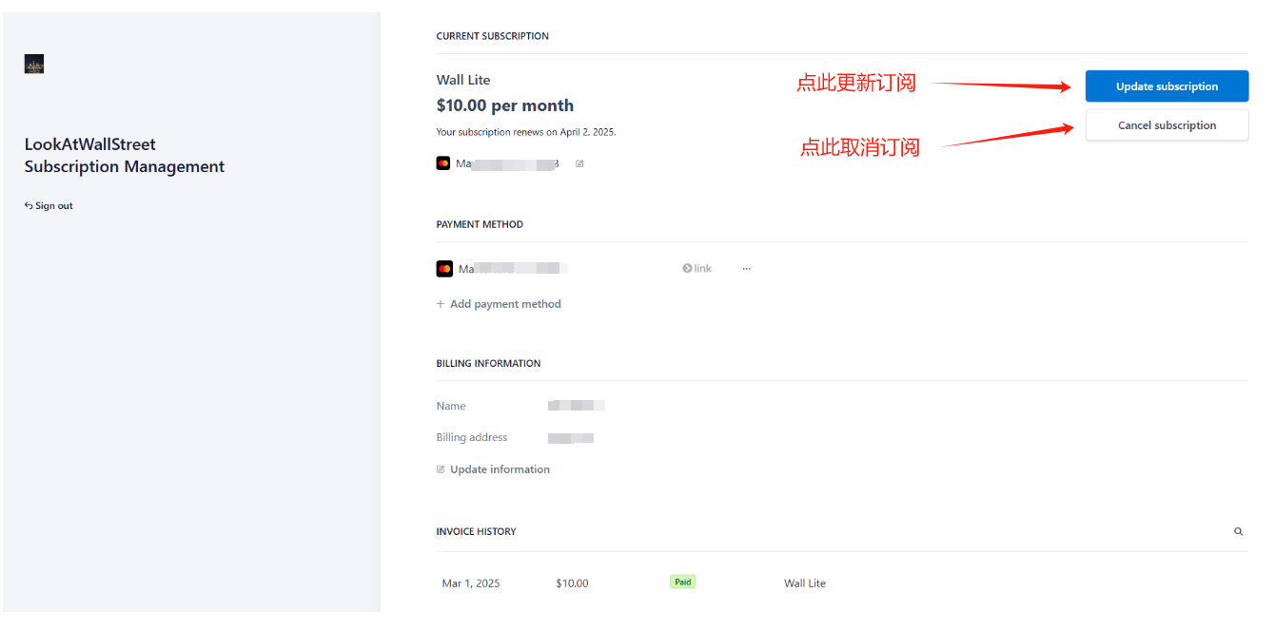
Task: Click the renewal date notice text
Action: [526, 132]
